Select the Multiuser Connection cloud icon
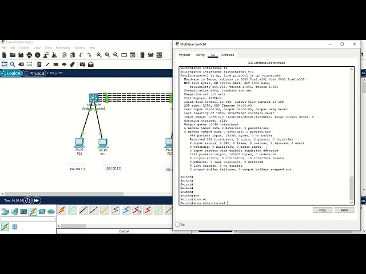 [51, 212]
